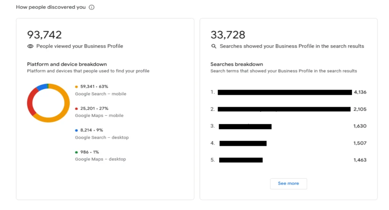Click the green Google Maps desktop dot
This screenshot has width=389, height=210.
click(76, 152)
